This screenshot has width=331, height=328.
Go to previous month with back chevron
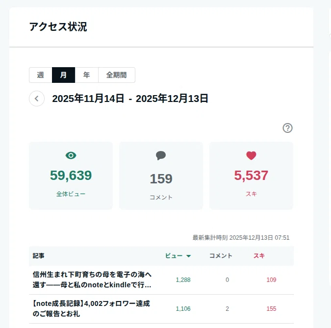(x=37, y=99)
